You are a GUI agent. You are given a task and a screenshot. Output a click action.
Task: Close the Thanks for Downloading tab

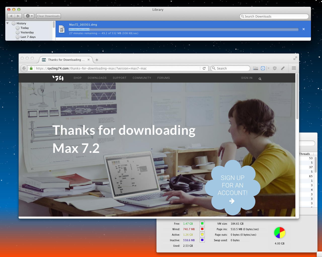pos(89,60)
